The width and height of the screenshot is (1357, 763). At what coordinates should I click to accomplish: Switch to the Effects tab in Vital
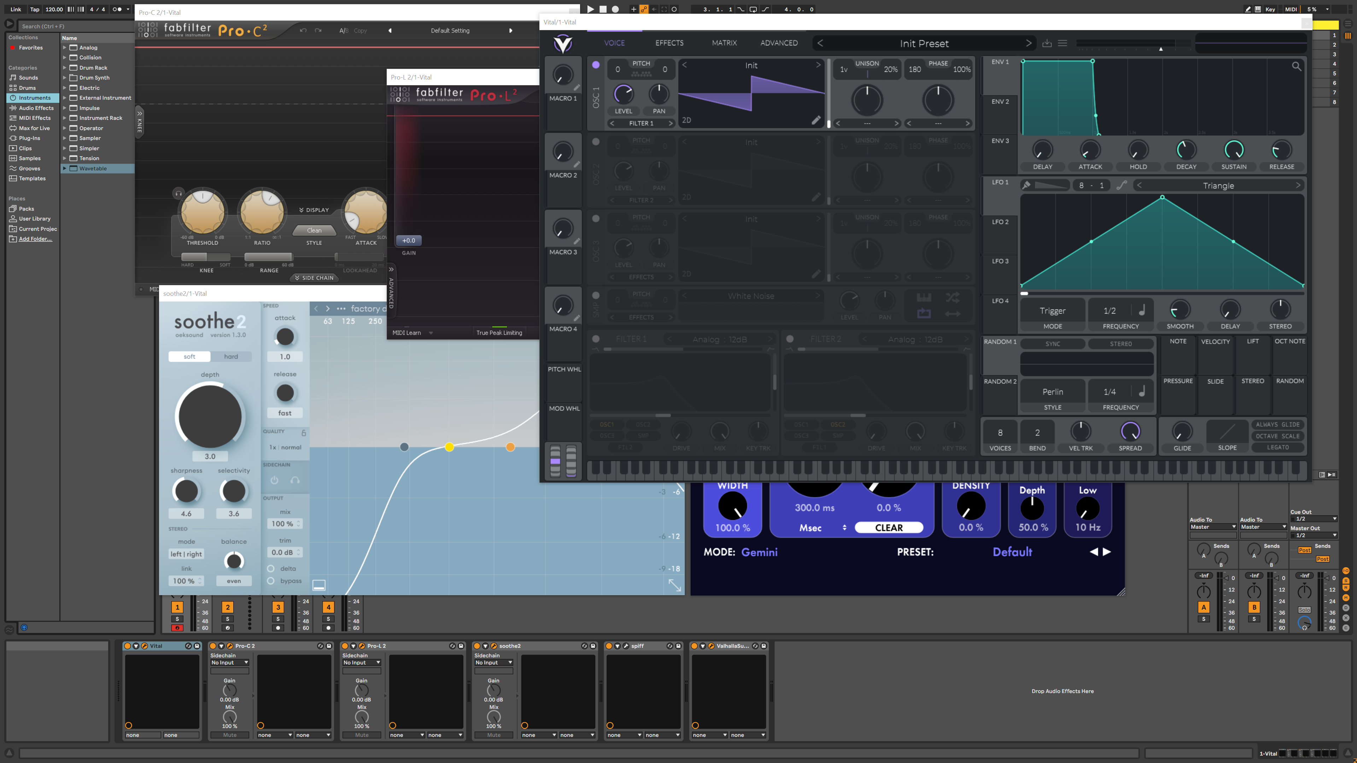pyautogui.click(x=669, y=43)
